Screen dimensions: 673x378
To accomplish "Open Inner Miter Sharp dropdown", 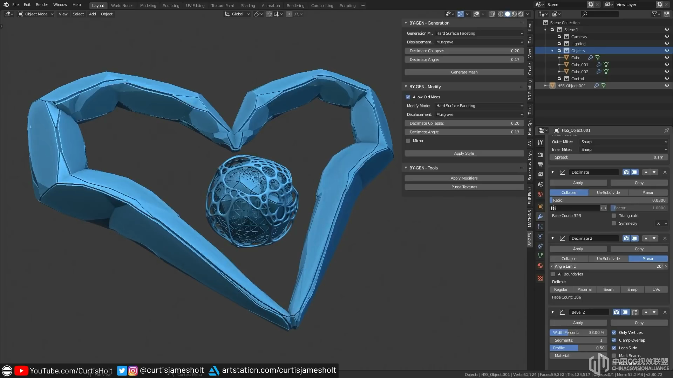I will tap(624, 149).
